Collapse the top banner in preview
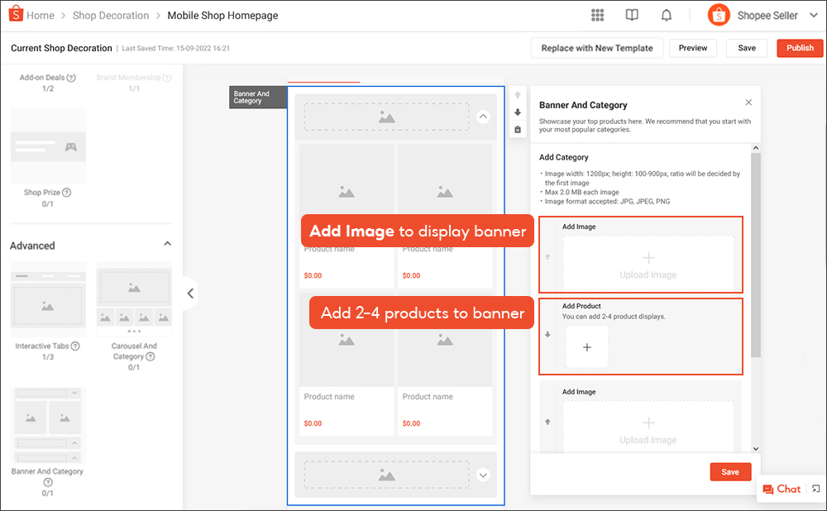This screenshot has width=827, height=511. coord(484,117)
